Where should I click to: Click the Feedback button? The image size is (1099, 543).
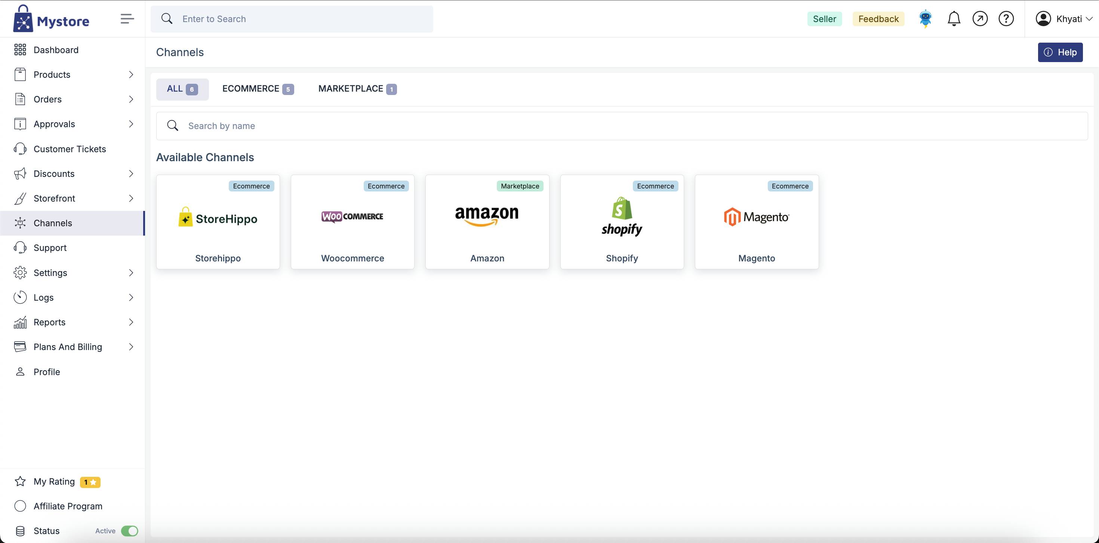tap(878, 19)
